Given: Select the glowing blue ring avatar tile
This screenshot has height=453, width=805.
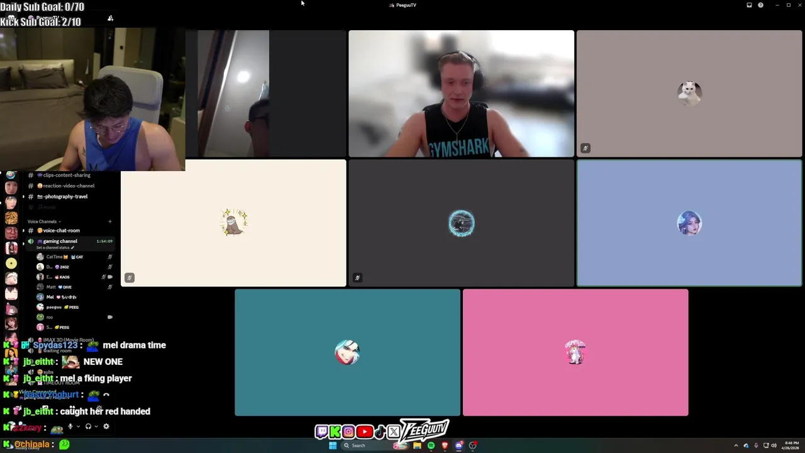Looking at the screenshot, I should point(461,223).
